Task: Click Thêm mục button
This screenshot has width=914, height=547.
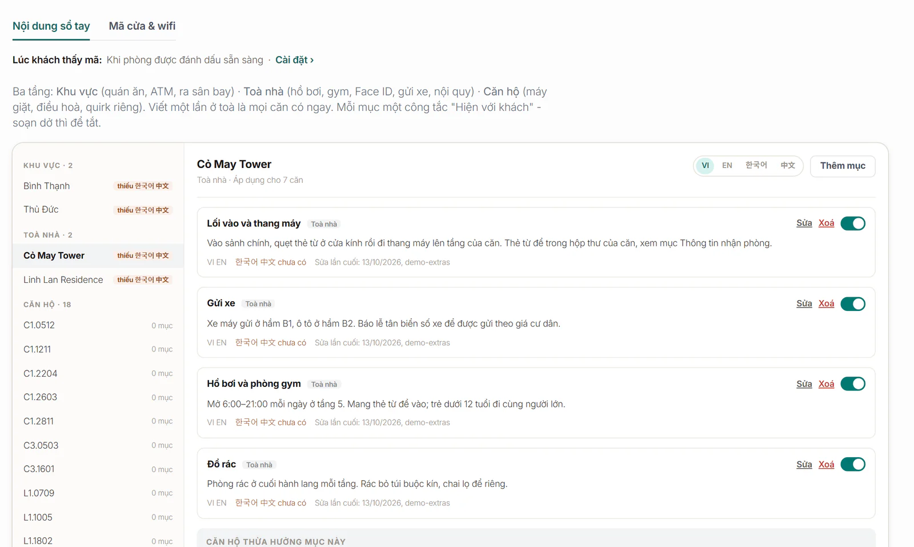Action: click(x=843, y=166)
